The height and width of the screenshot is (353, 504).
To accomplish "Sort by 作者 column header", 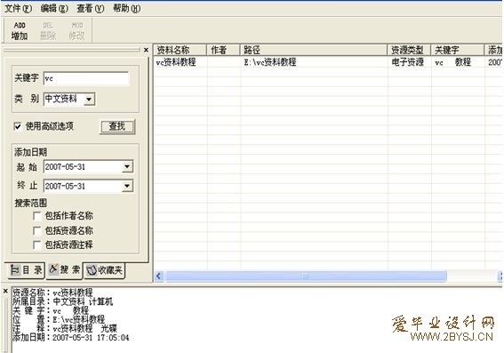I will [x=223, y=50].
